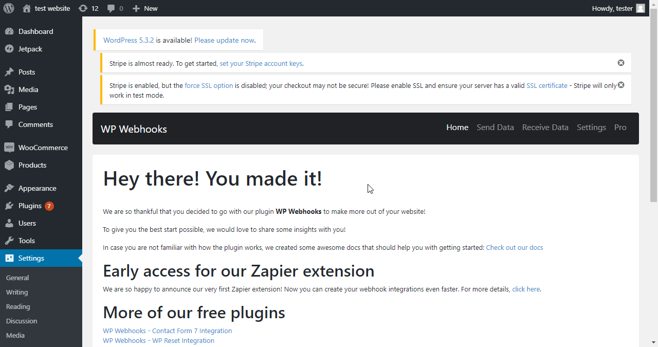Open the Pro tab in WP Webhooks

tap(620, 127)
